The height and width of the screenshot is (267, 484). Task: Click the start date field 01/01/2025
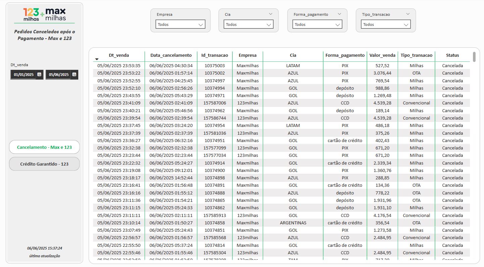coord(23,75)
